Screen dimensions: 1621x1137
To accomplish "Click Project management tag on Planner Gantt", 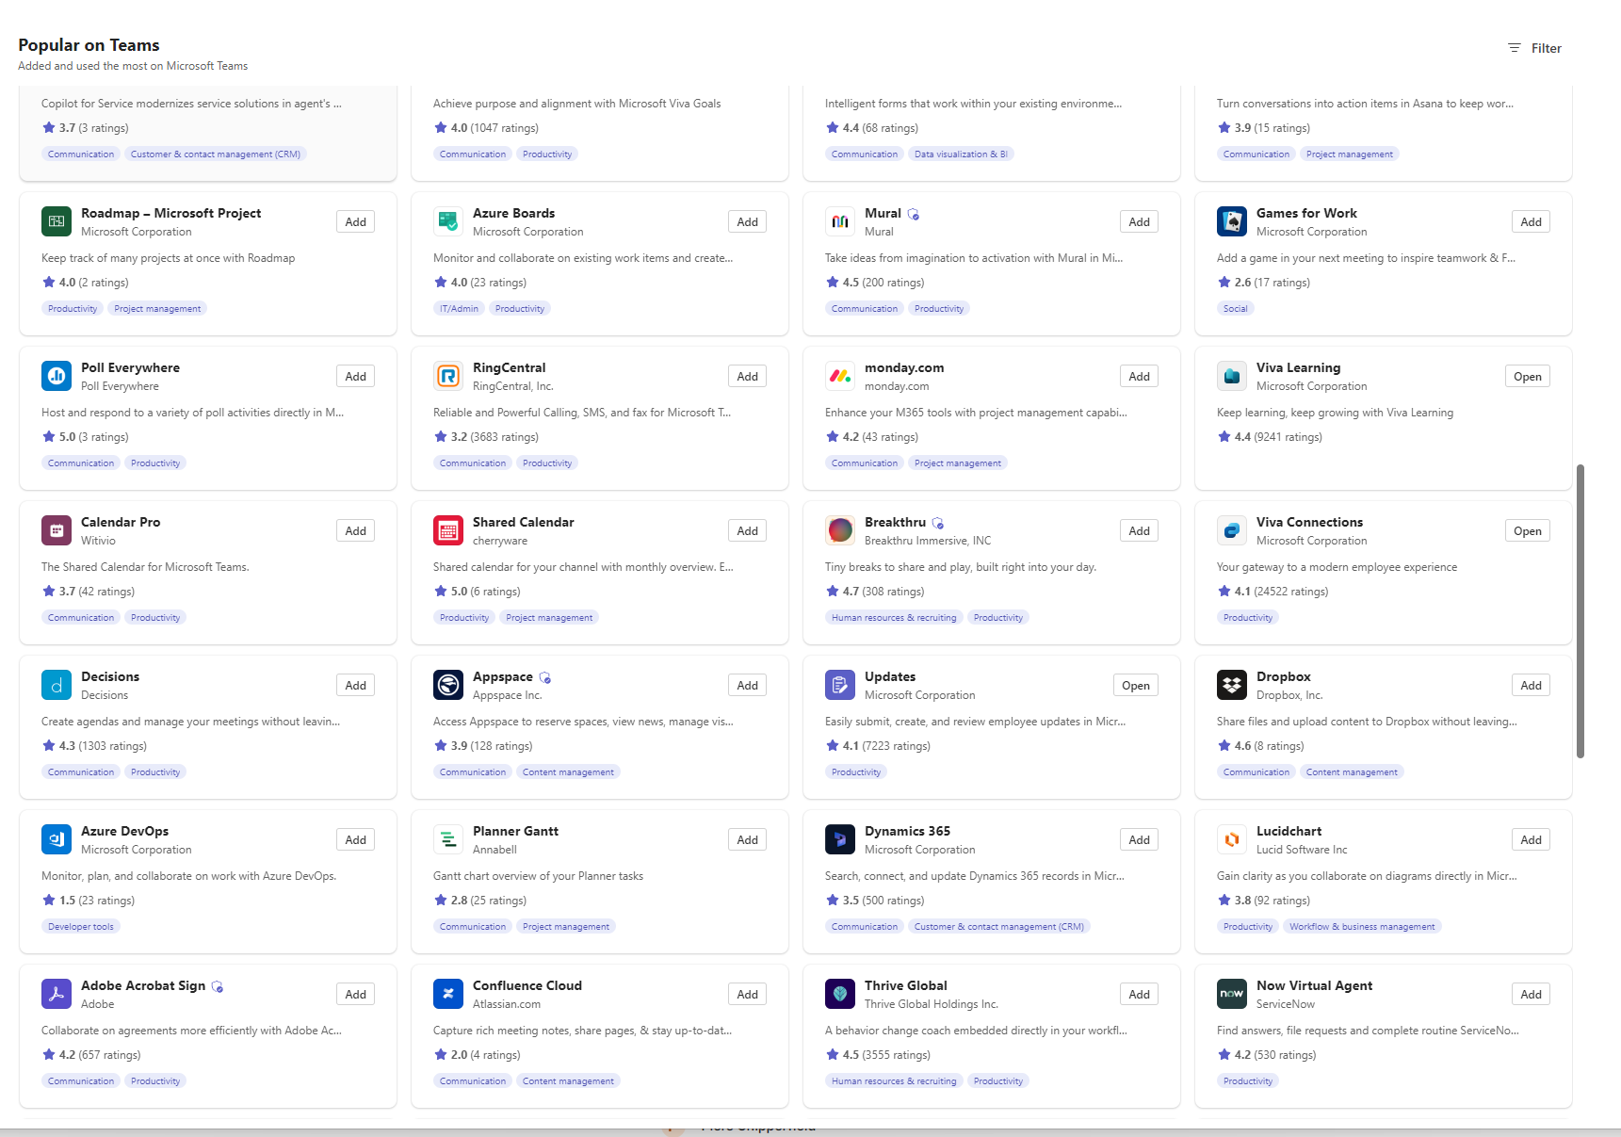I will (566, 927).
